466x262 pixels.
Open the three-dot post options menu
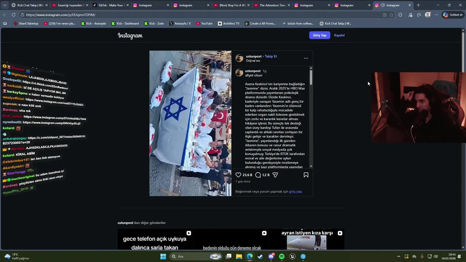306,58
